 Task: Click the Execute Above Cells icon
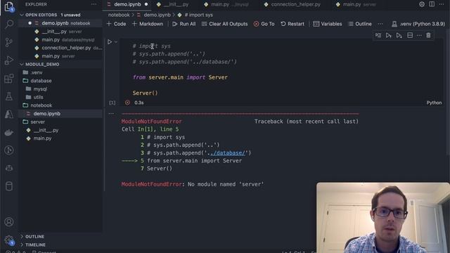(388, 35)
